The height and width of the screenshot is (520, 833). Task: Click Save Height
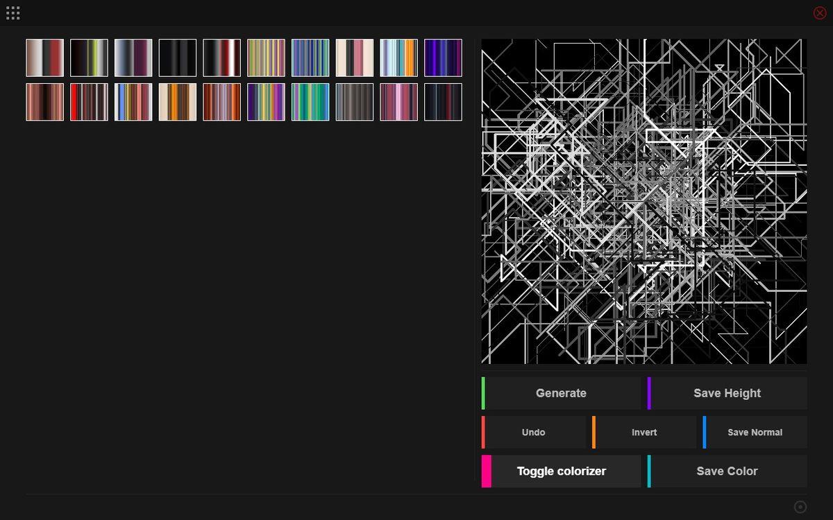727,393
